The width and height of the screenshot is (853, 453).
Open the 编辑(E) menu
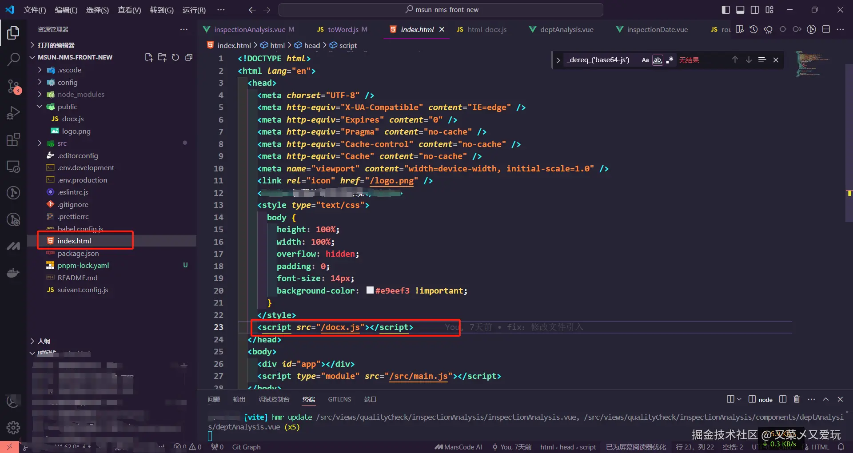point(66,10)
